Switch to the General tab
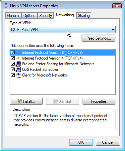 pyautogui.click(x=13, y=16)
